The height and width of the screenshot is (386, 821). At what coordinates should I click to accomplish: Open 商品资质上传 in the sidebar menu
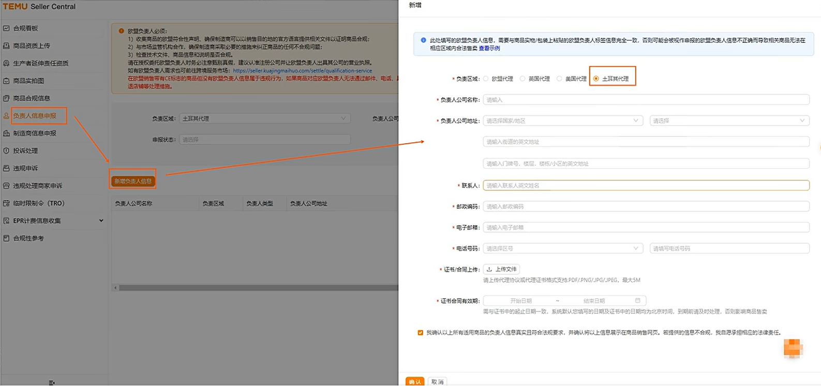[x=32, y=46]
